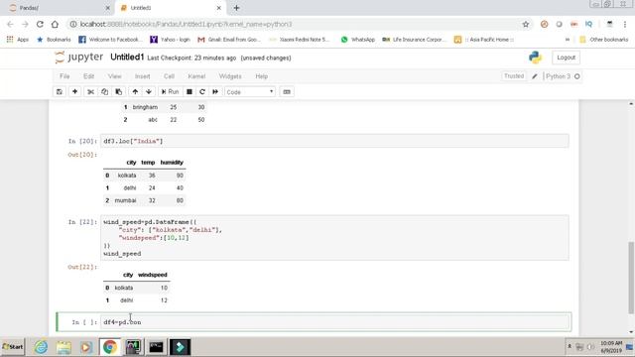Open the File menu
Image resolution: width=635 pixels, height=357 pixels.
click(64, 76)
